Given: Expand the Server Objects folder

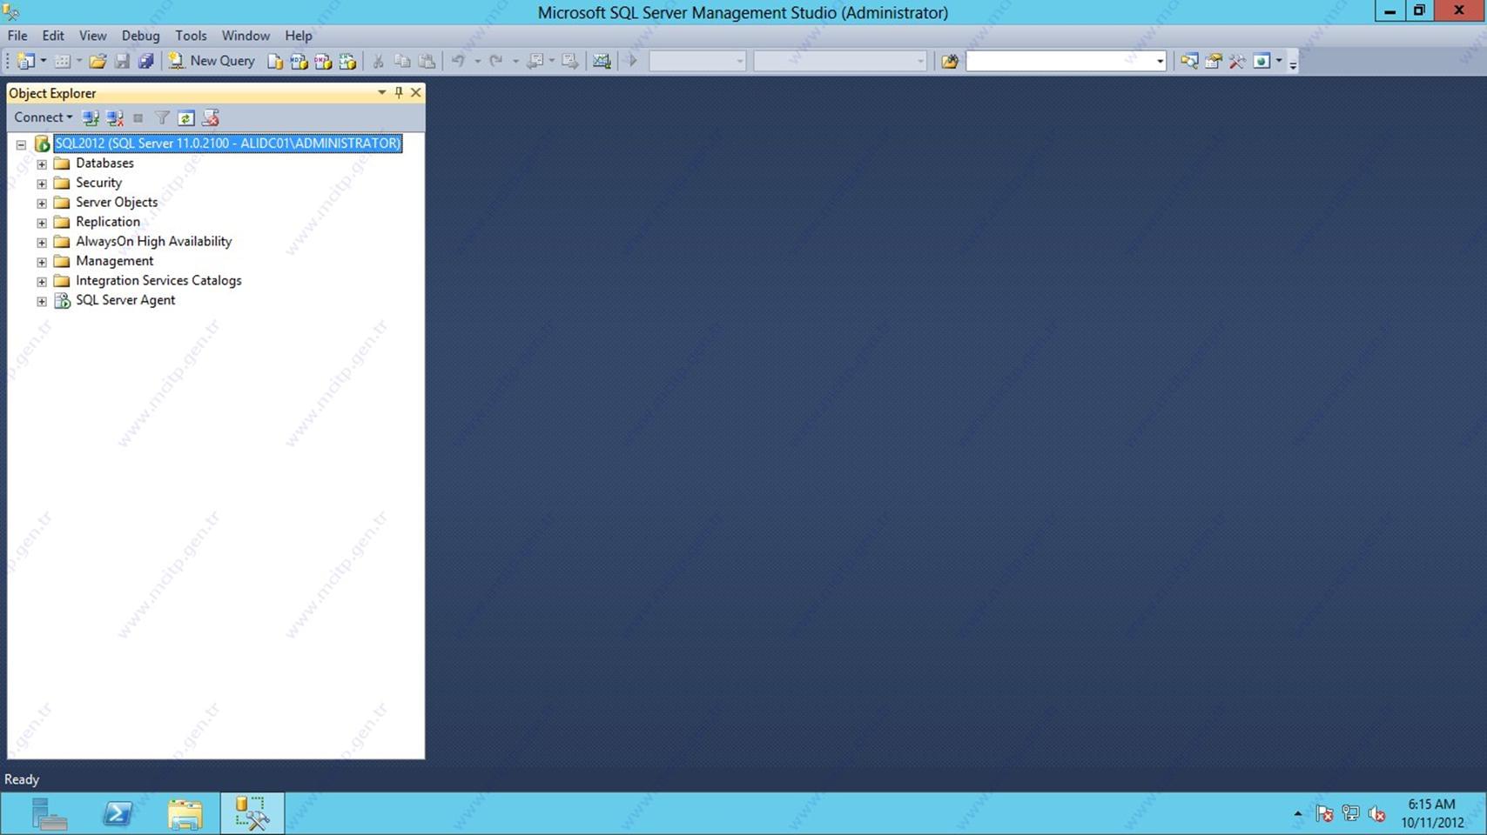Looking at the screenshot, I should click(41, 203).
